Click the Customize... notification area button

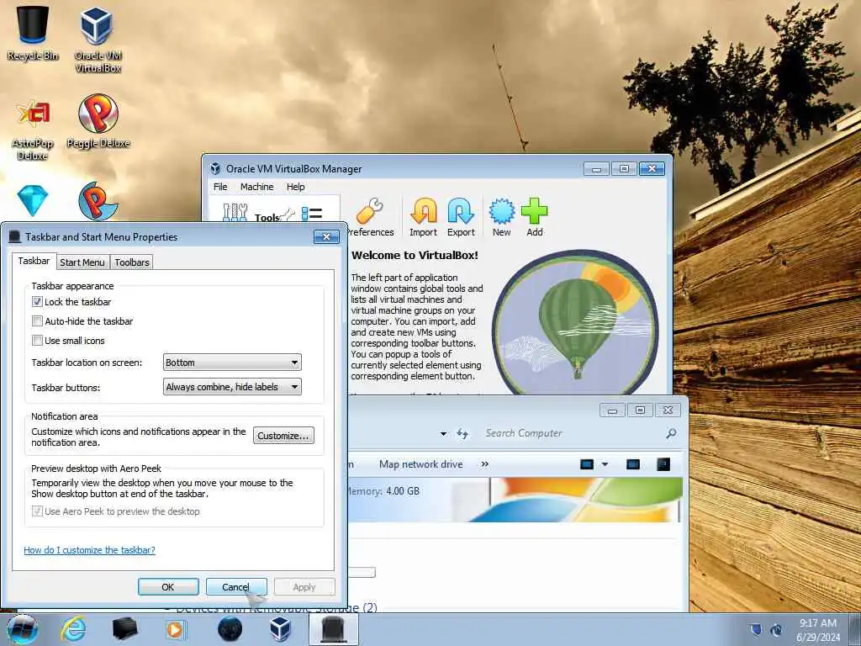point(284,436)
